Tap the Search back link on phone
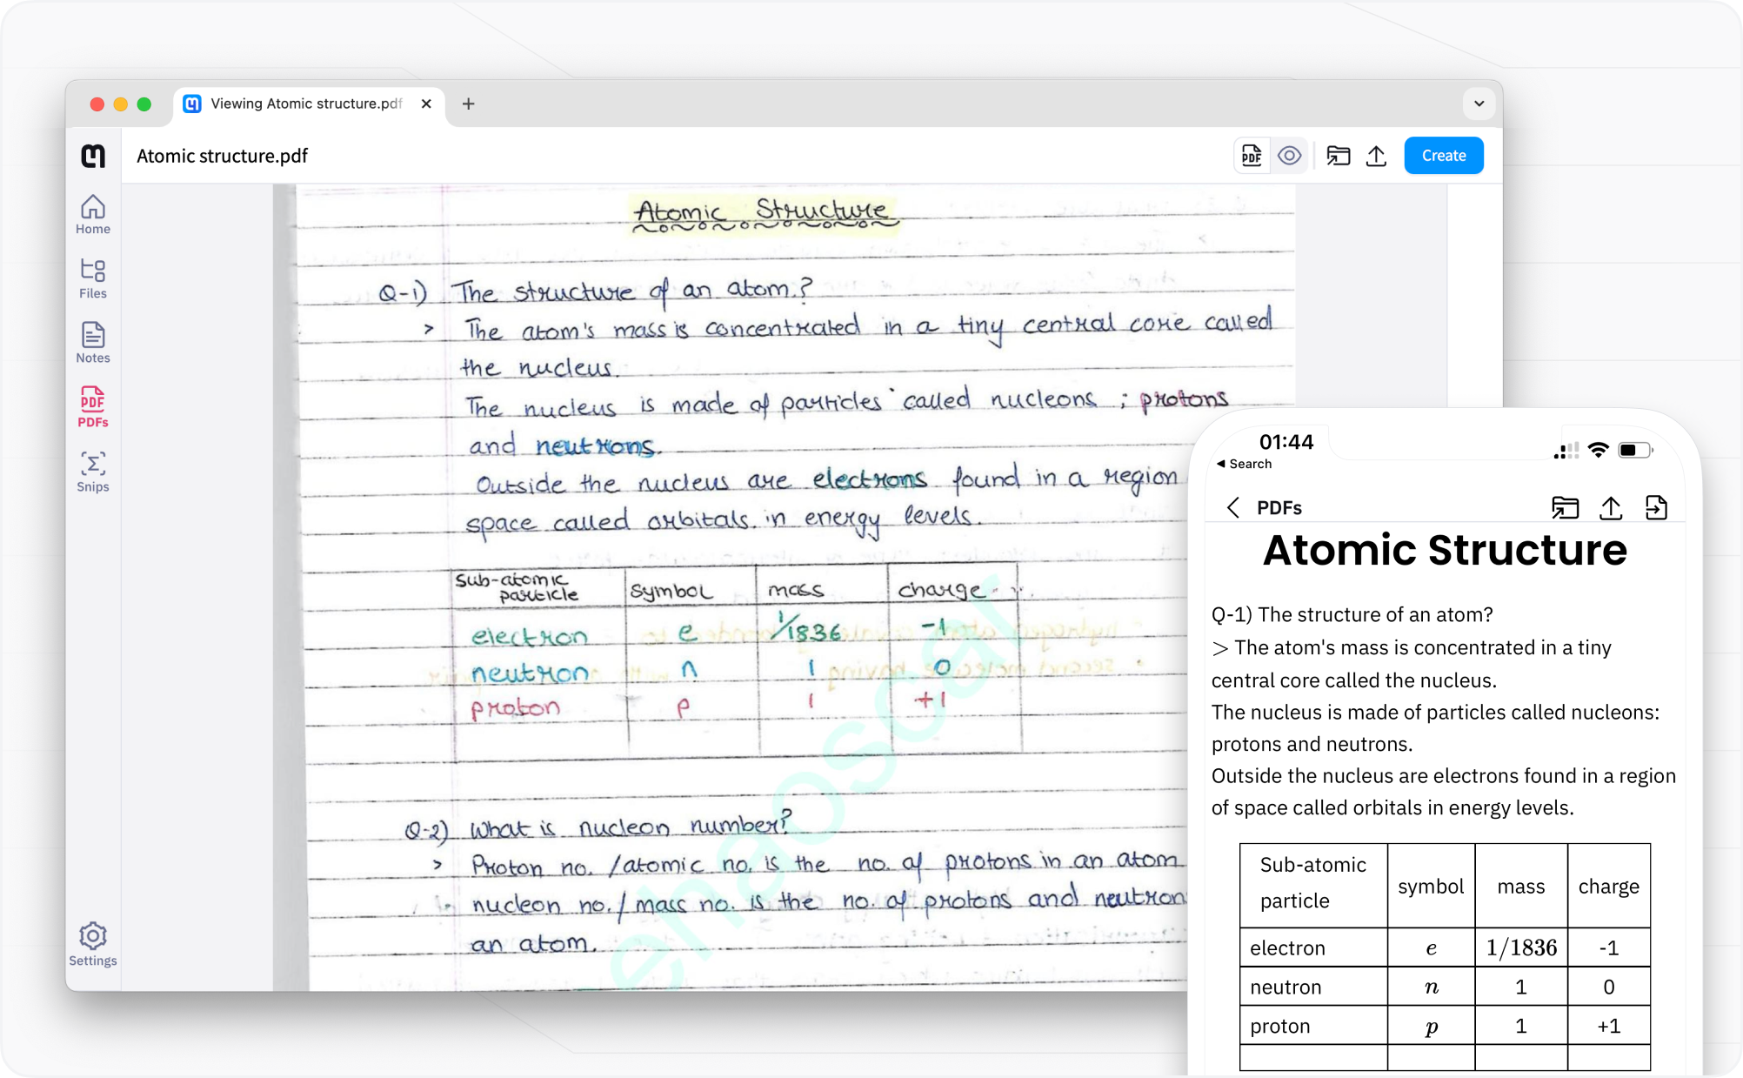Image resolution: width=1743 pixels, height=1078 pixels. pos(1244,464)
